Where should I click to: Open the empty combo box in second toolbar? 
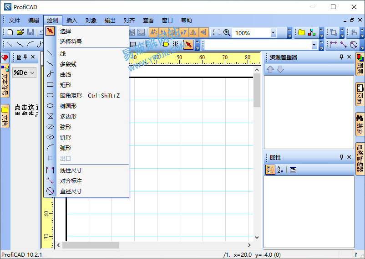pos(314,45)
